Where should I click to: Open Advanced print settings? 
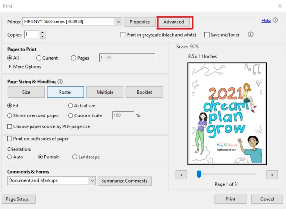pos(174,22)
